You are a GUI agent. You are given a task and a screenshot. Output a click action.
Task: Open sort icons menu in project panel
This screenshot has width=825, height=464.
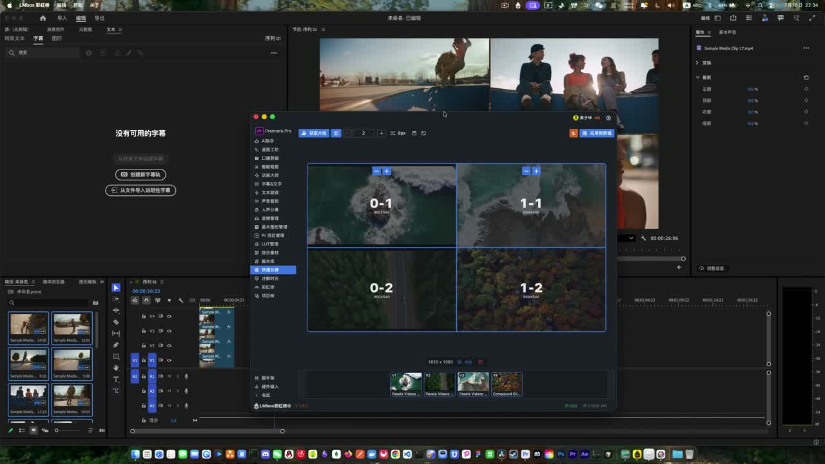pyautogui.click(x=90, y=430)
